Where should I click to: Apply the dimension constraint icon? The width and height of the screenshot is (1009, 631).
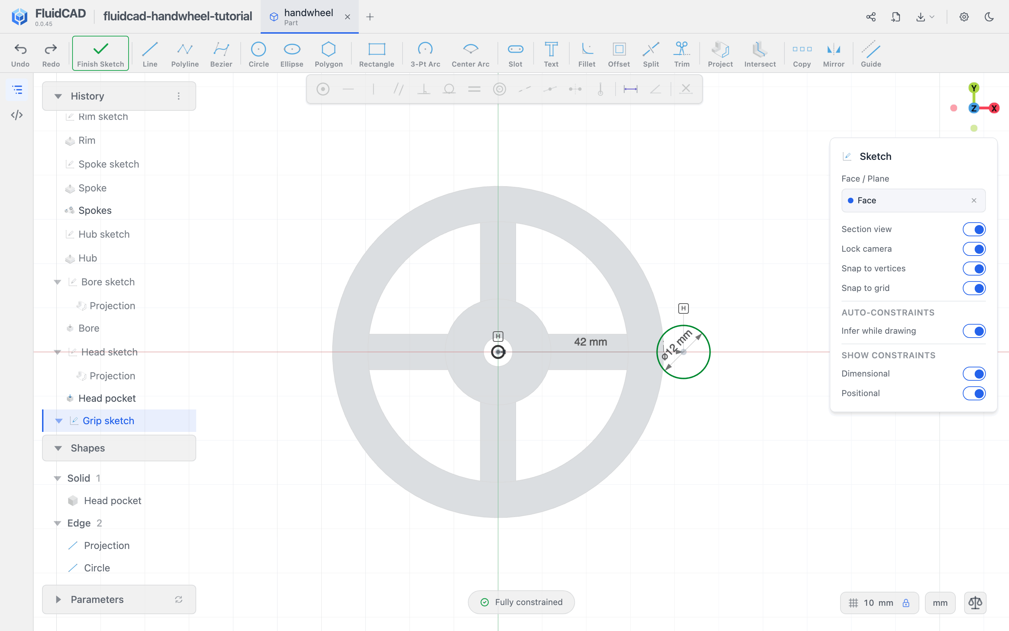630,89
